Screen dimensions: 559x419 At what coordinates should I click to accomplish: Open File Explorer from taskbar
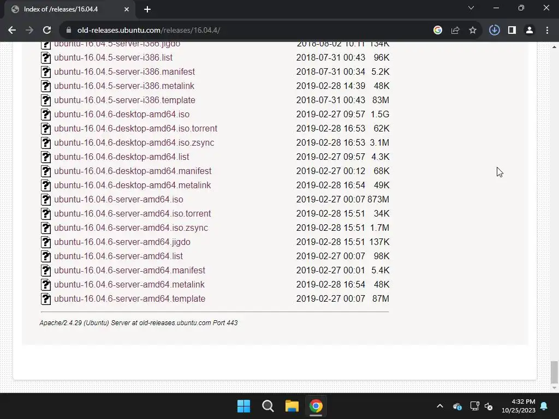click(x=292, y=406)
